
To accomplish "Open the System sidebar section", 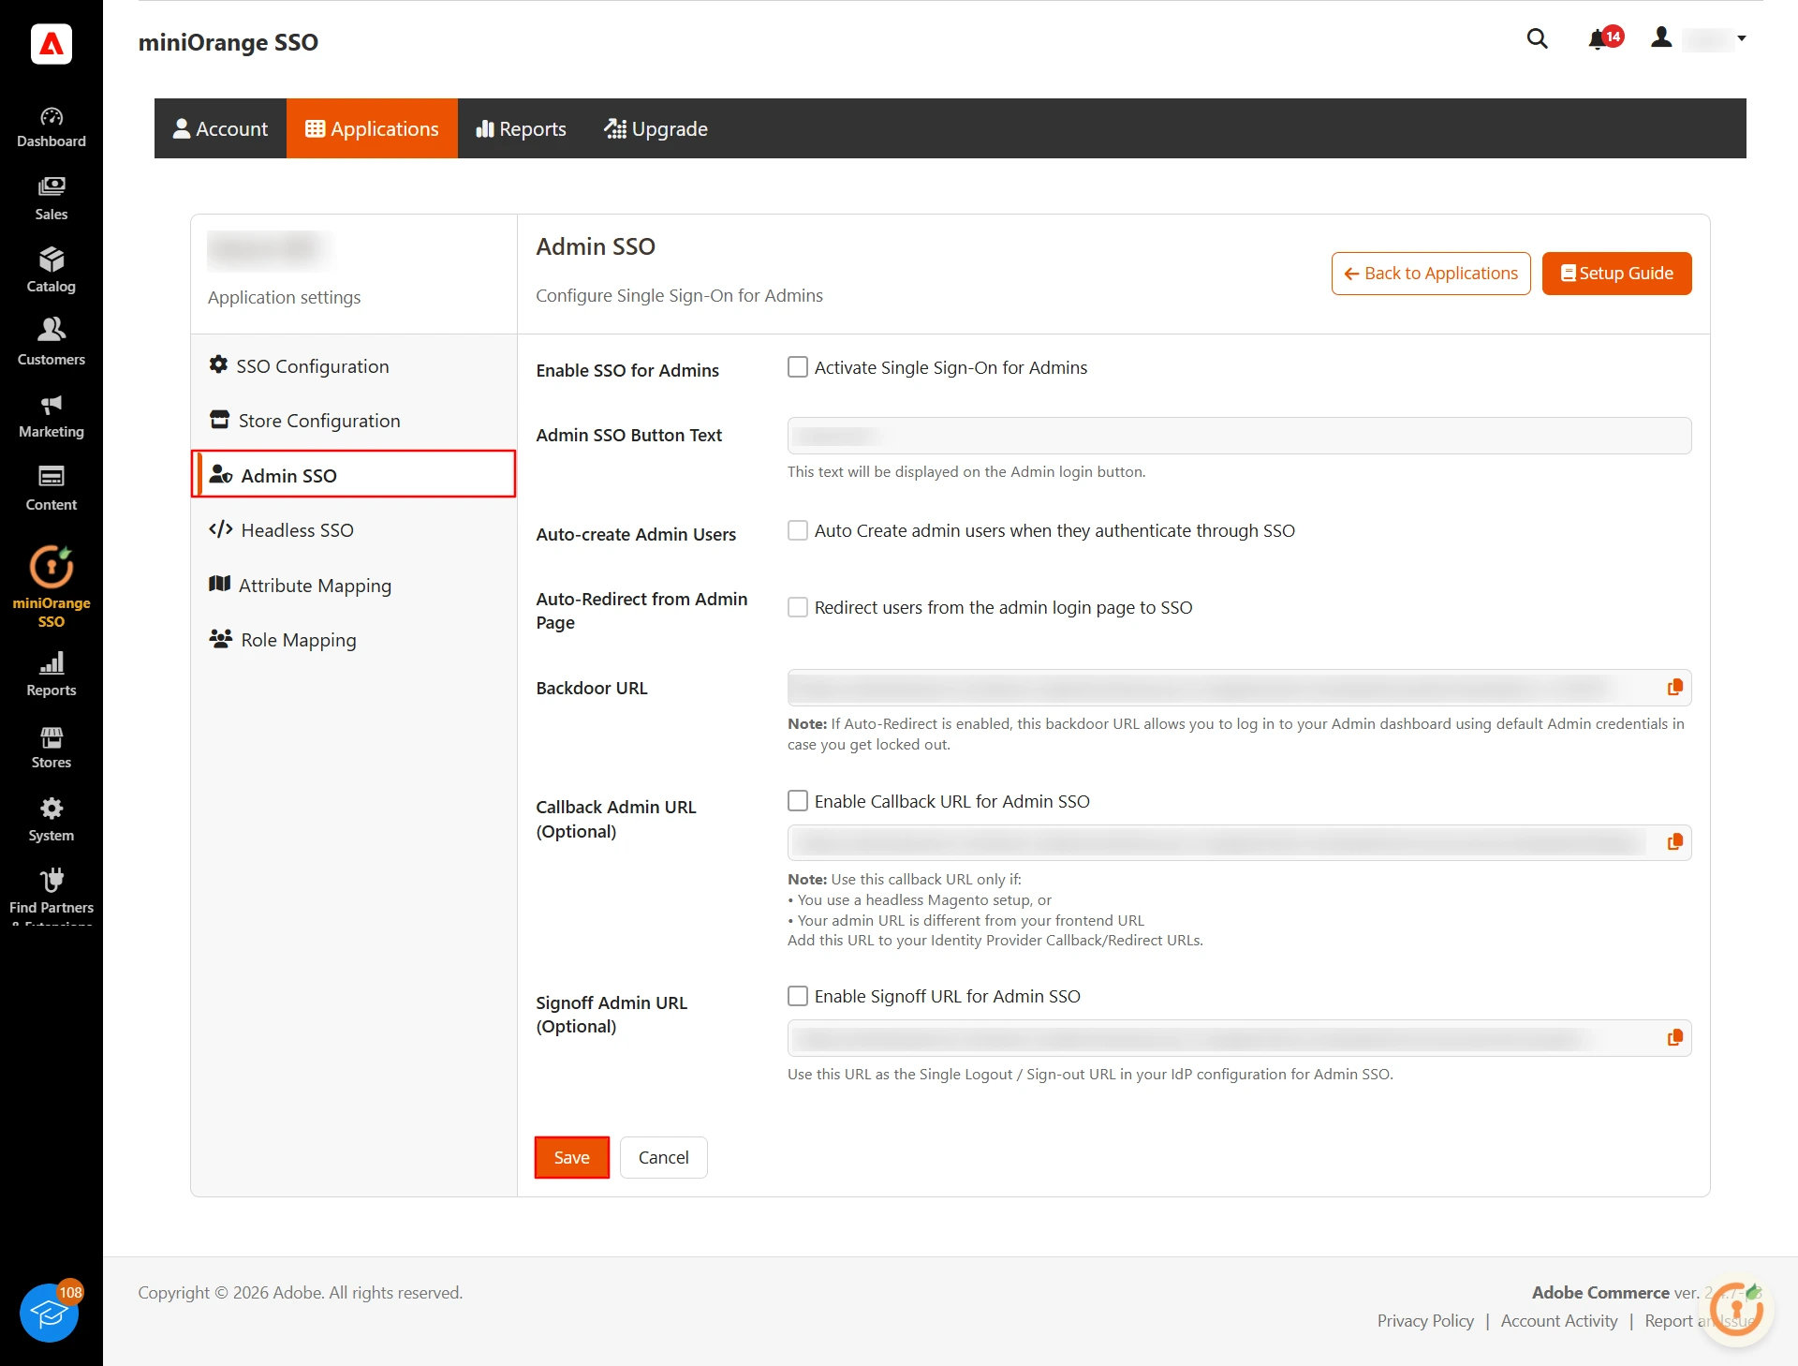I will (x=52, y=820).
